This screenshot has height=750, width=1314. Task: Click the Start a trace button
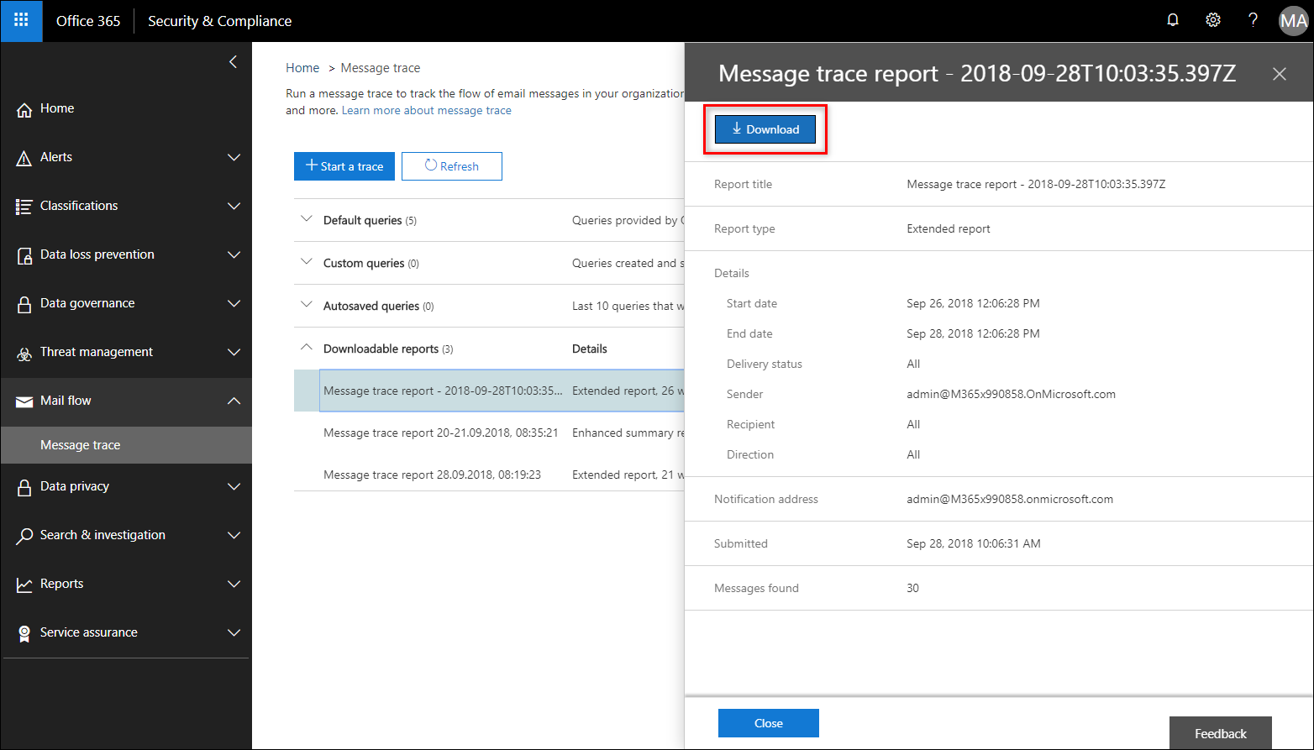click(344, 165)
